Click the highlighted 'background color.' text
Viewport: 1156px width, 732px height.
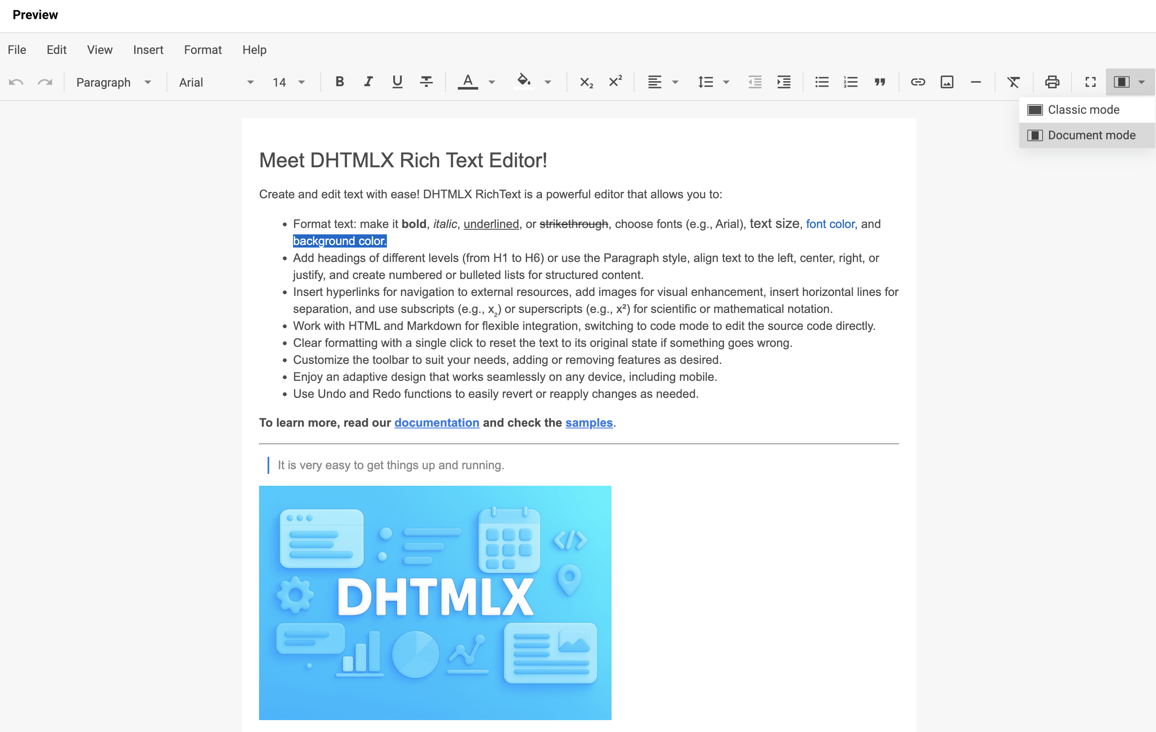click(340, 241)
